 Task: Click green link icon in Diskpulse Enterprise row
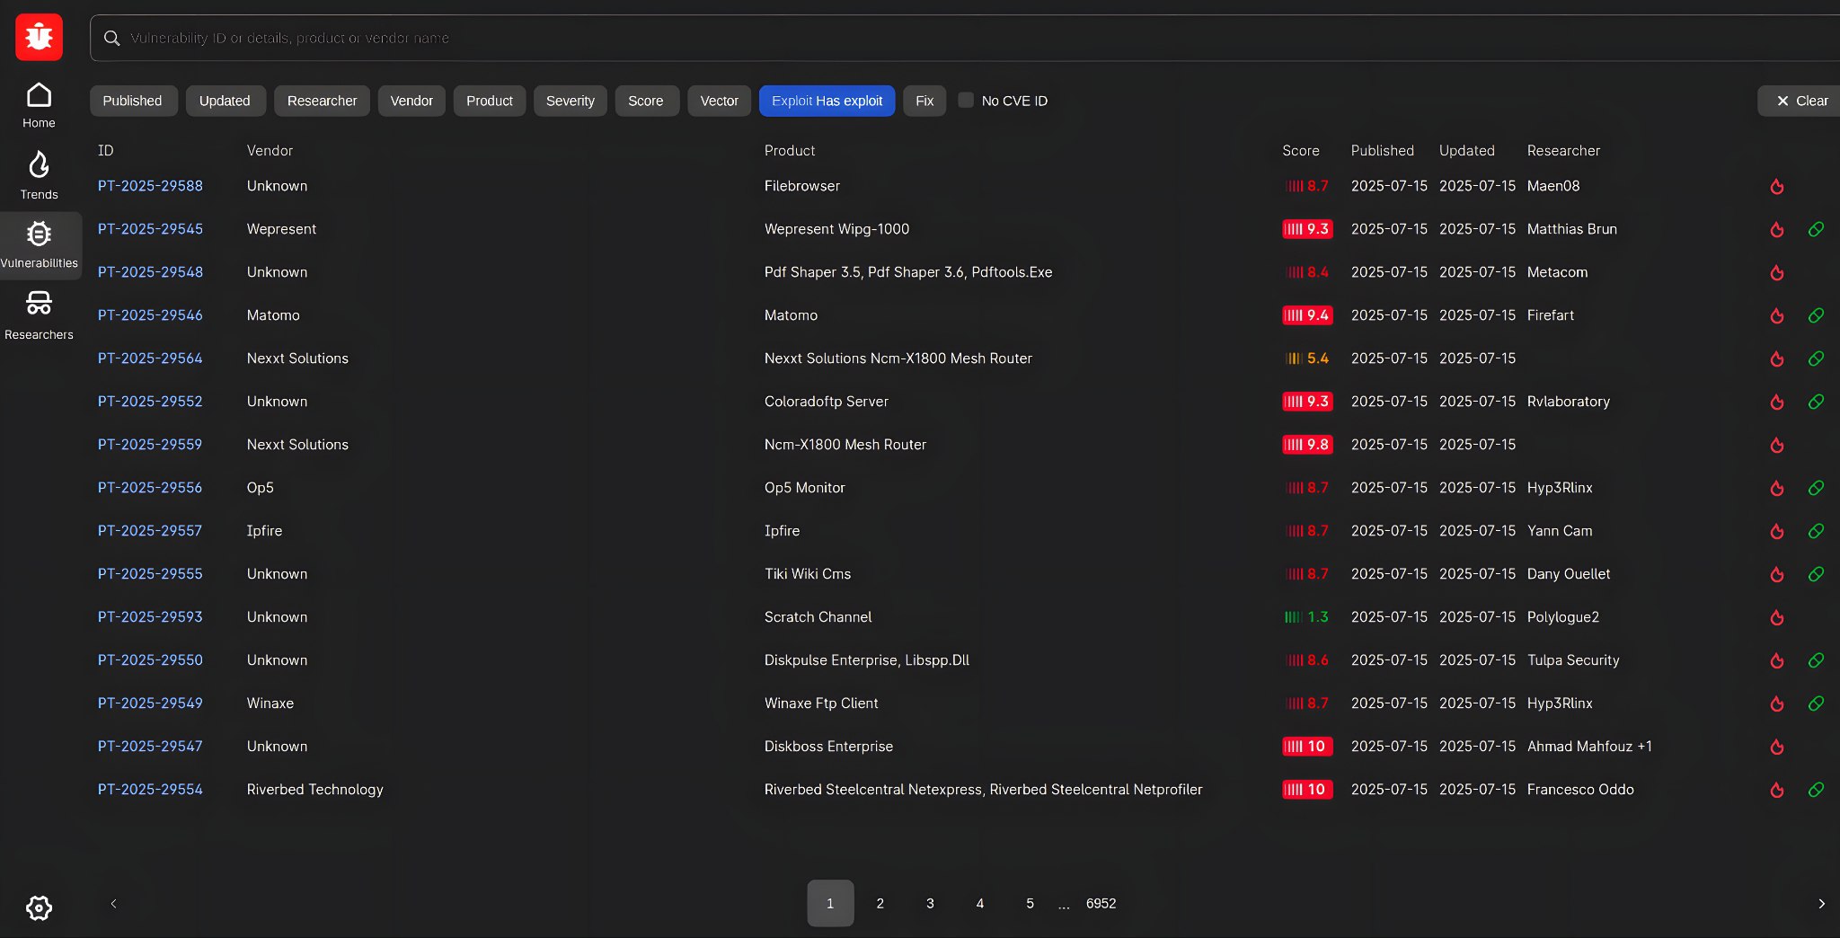1816,660
